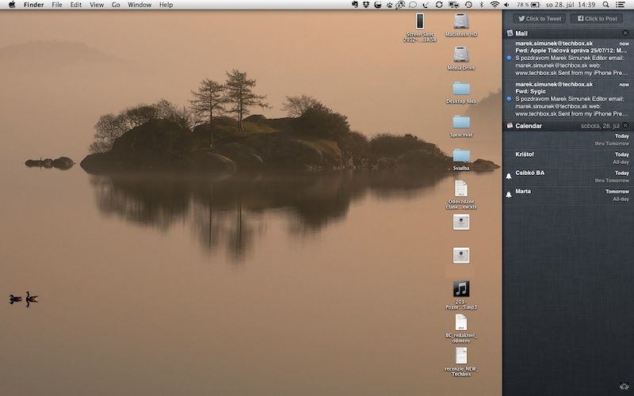Clear the Mail notifications with X
The image size is (634, 396).
(625, 33)
